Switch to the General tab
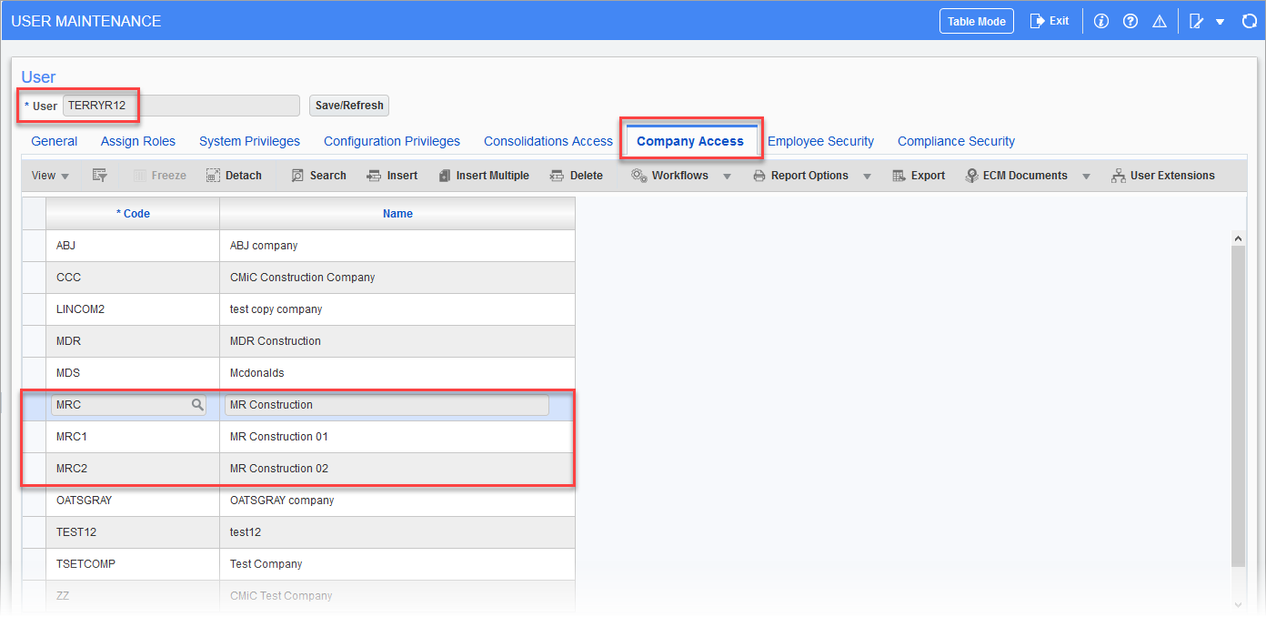The image size is (1266, 617). point(55,141)
